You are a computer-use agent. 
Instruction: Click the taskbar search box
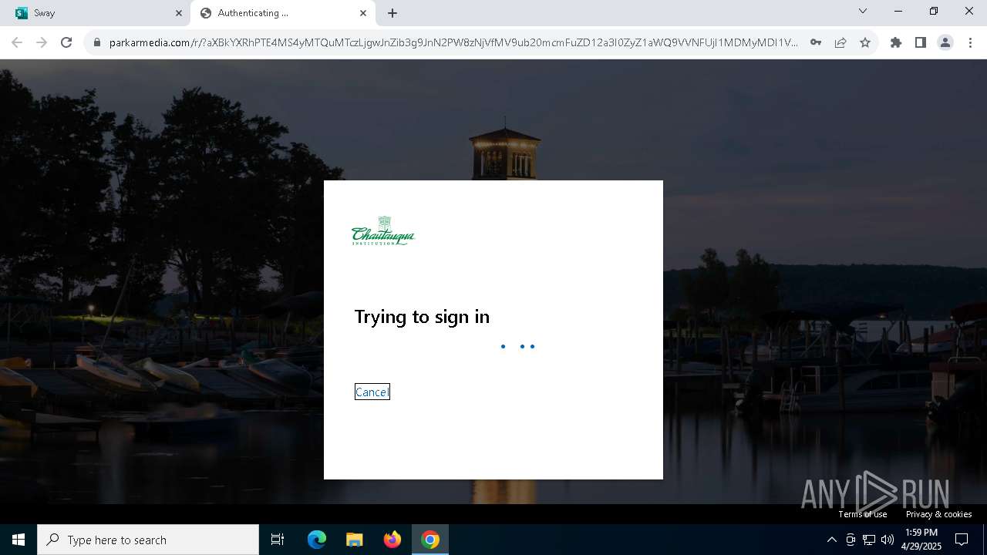(148, 540)
